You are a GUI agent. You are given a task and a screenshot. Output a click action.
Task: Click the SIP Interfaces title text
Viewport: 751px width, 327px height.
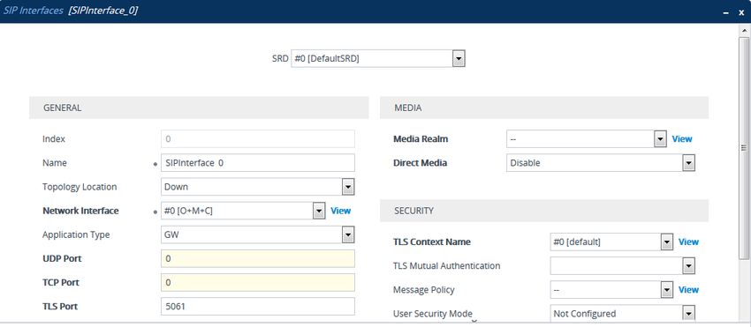point(33,11)
